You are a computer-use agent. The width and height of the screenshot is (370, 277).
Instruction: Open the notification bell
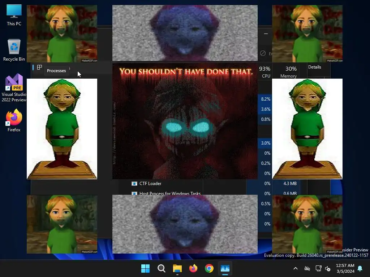pos(360,268)
